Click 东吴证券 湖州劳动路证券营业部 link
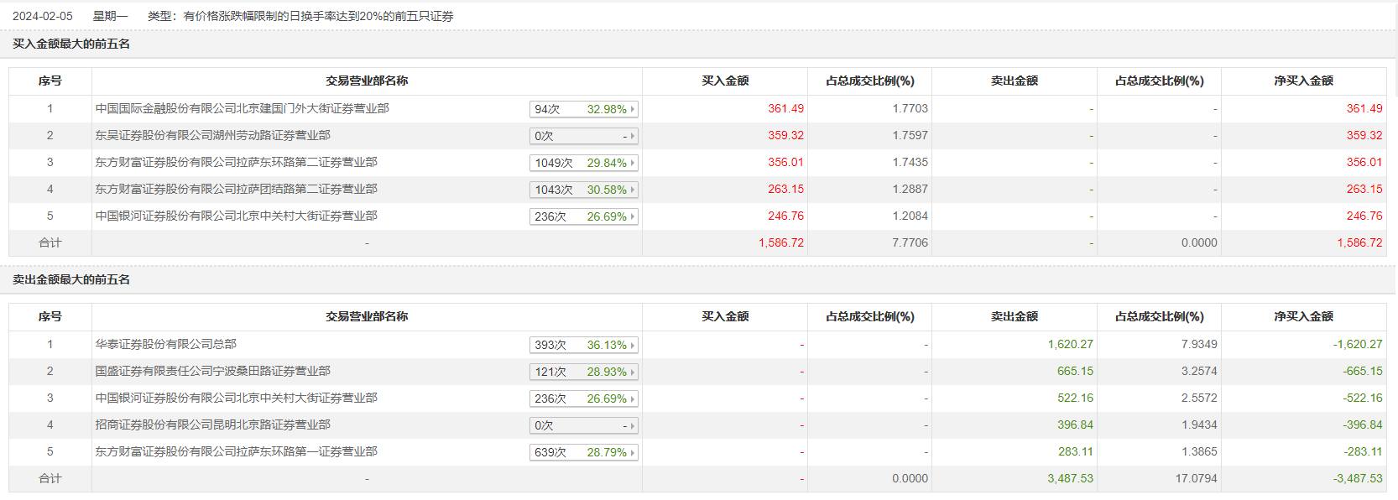The width and height of the screenshot is (1398, 500). pos(212,136)
